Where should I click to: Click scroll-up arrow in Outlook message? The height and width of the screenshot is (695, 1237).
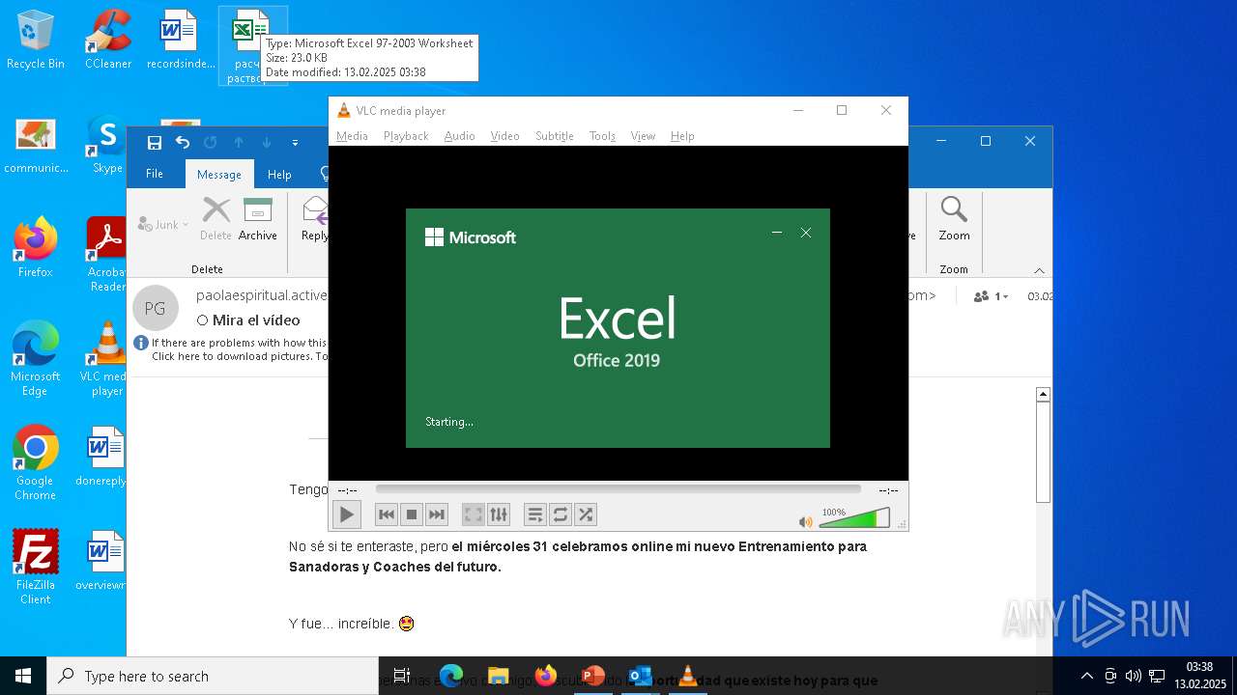[x=1043, y=394]
